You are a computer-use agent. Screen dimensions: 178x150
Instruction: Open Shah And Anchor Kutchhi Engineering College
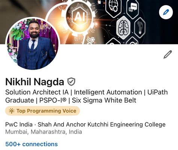tap(101, 125)
